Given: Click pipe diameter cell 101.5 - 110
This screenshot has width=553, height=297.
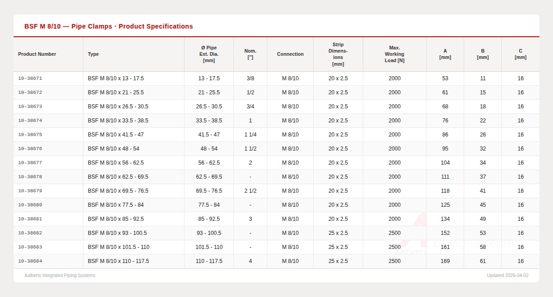Looking at the screenshot, I should click(x=209, y=247).
